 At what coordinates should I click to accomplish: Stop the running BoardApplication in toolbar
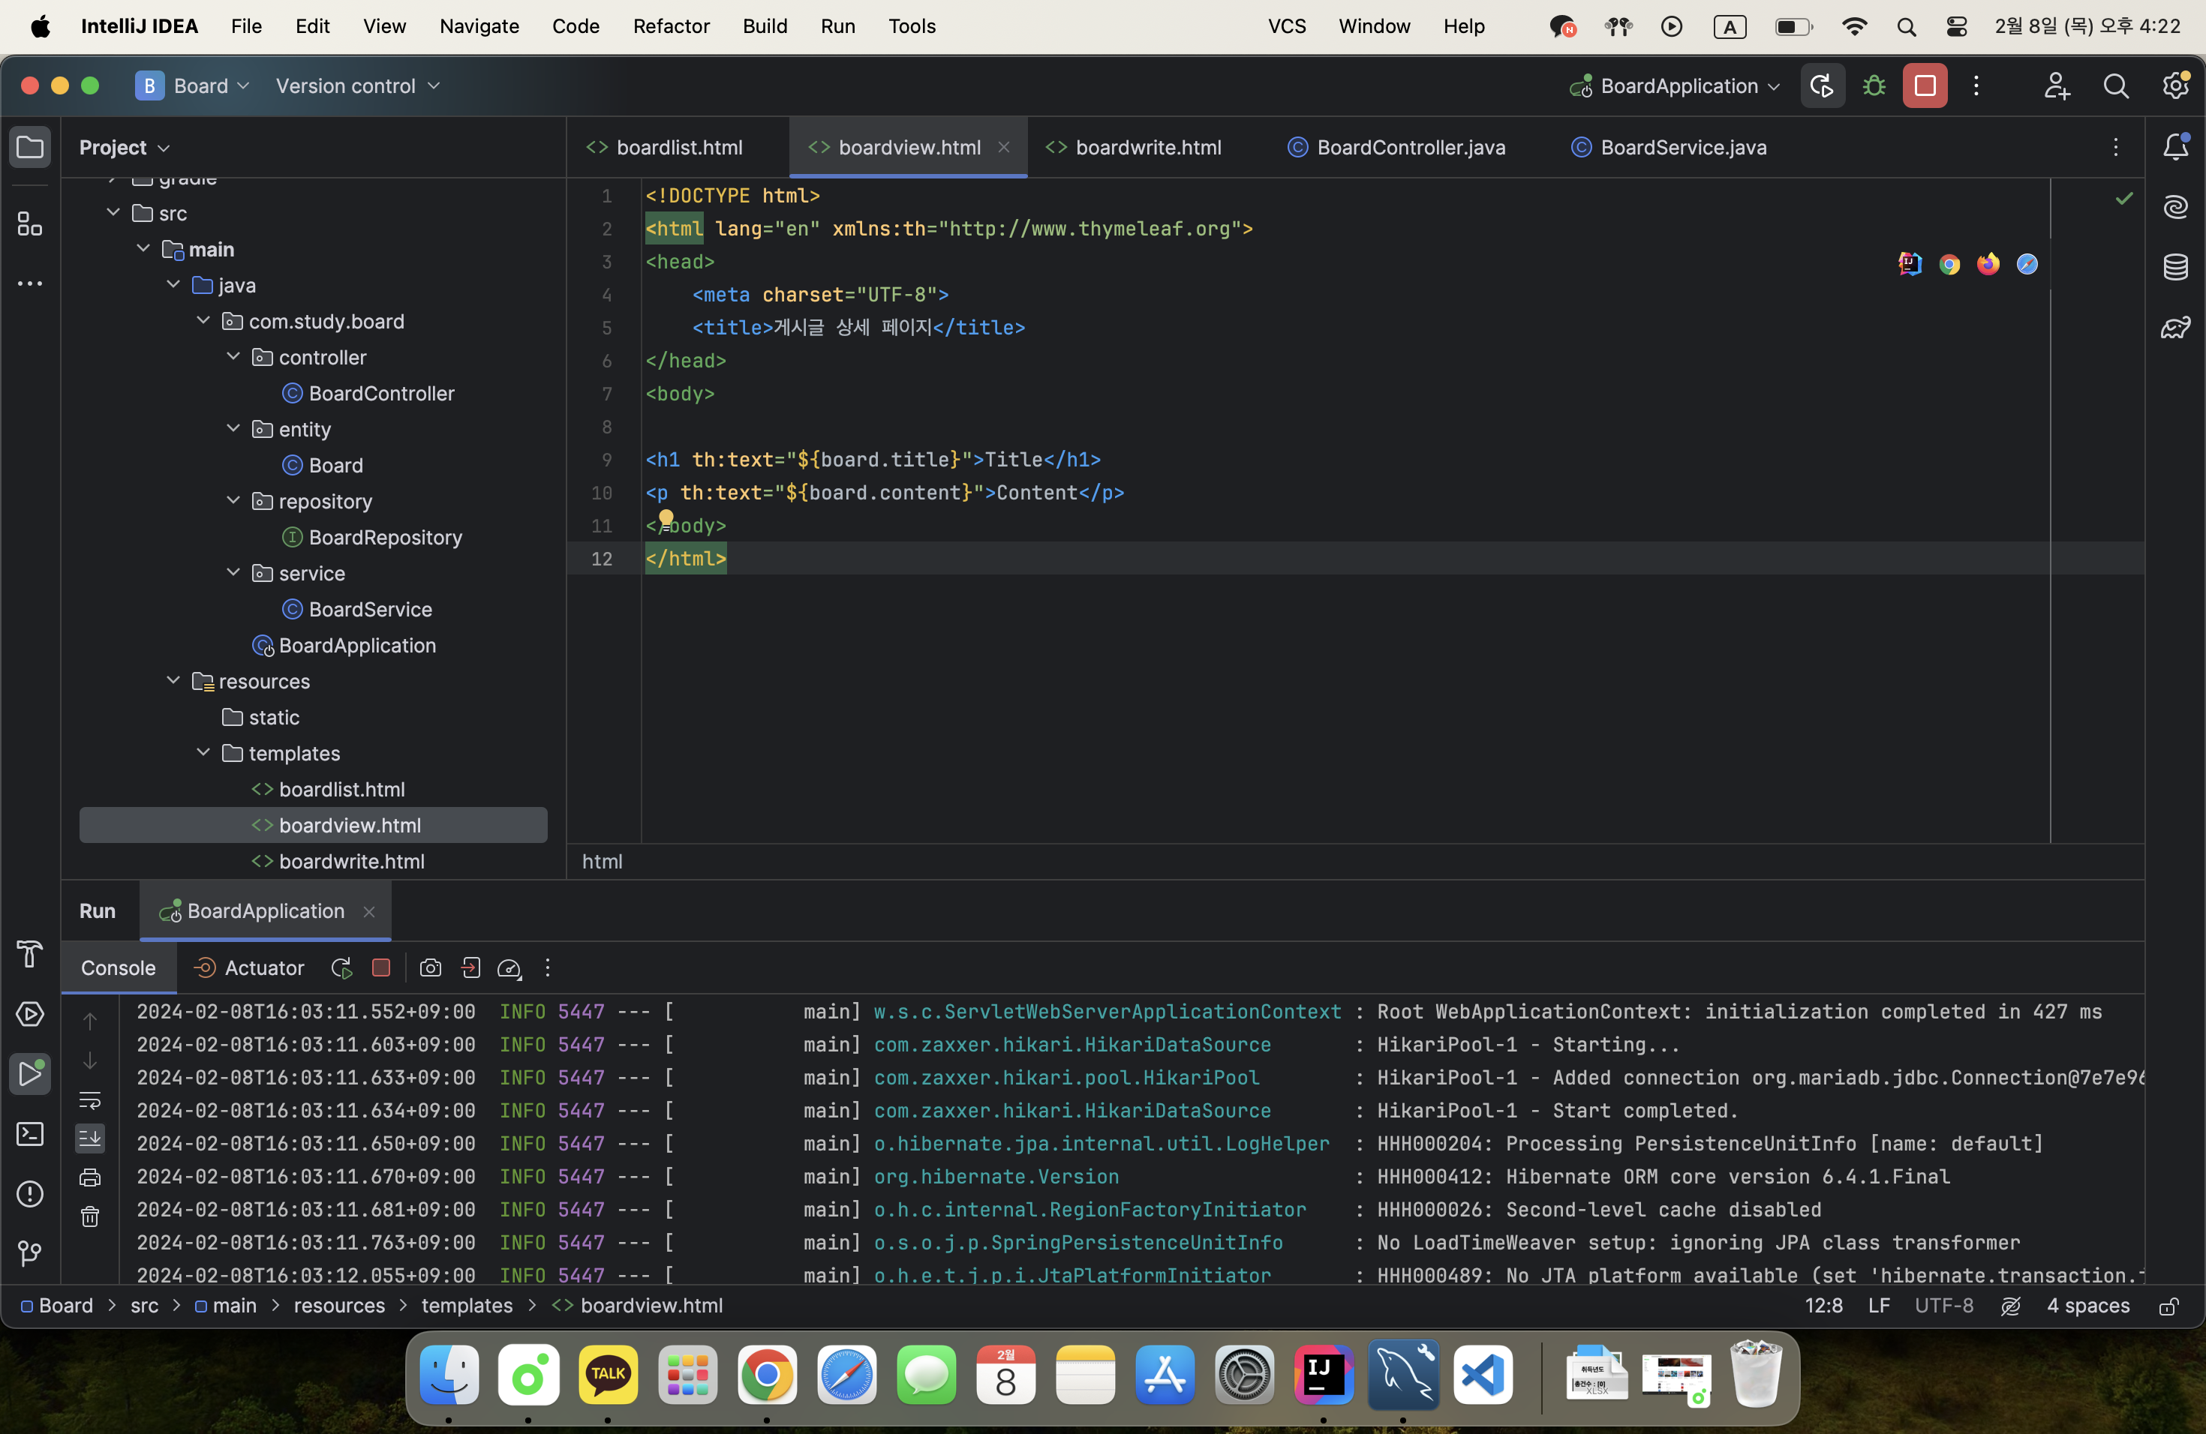point(1924,86)
